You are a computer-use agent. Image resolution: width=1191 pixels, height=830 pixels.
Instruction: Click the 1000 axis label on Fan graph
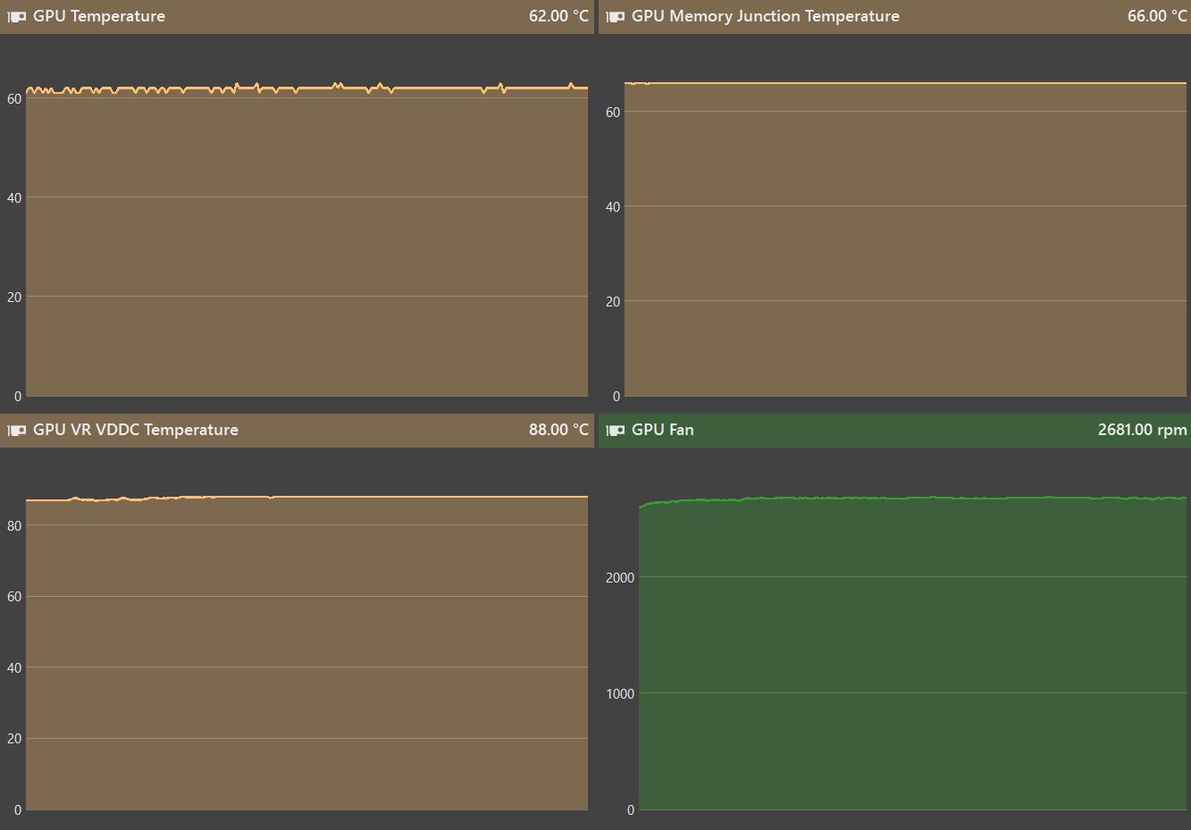tap(619, 693)
